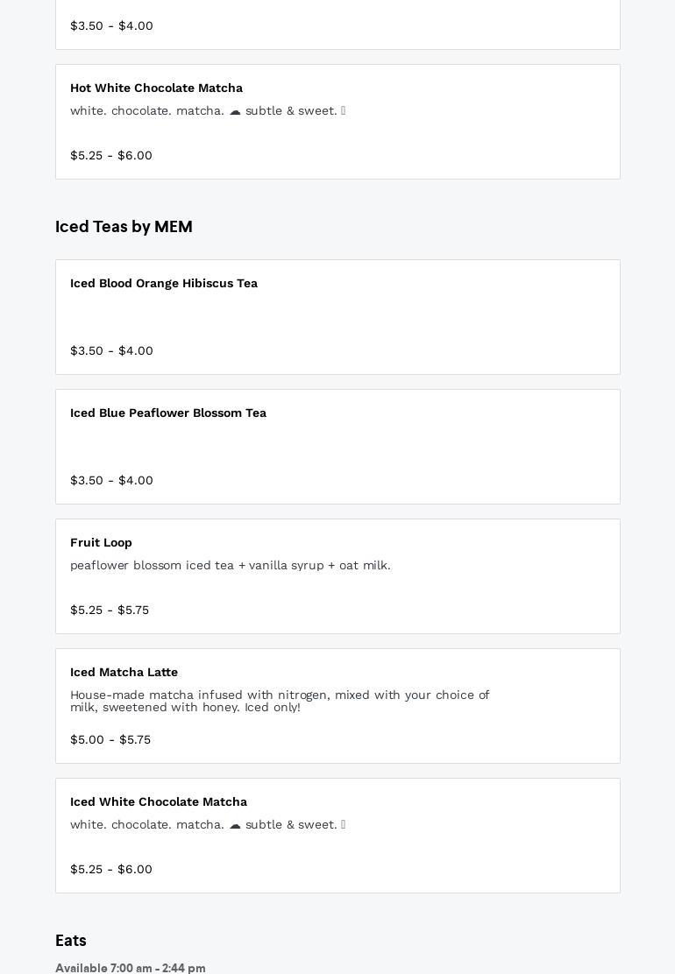675x974 pixels.
Task: Click the Iced Matcha Latte price range
Action: (110, 740)
